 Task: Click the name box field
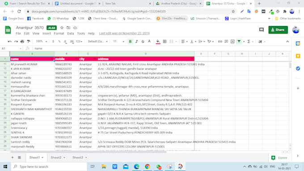[11, 48]
